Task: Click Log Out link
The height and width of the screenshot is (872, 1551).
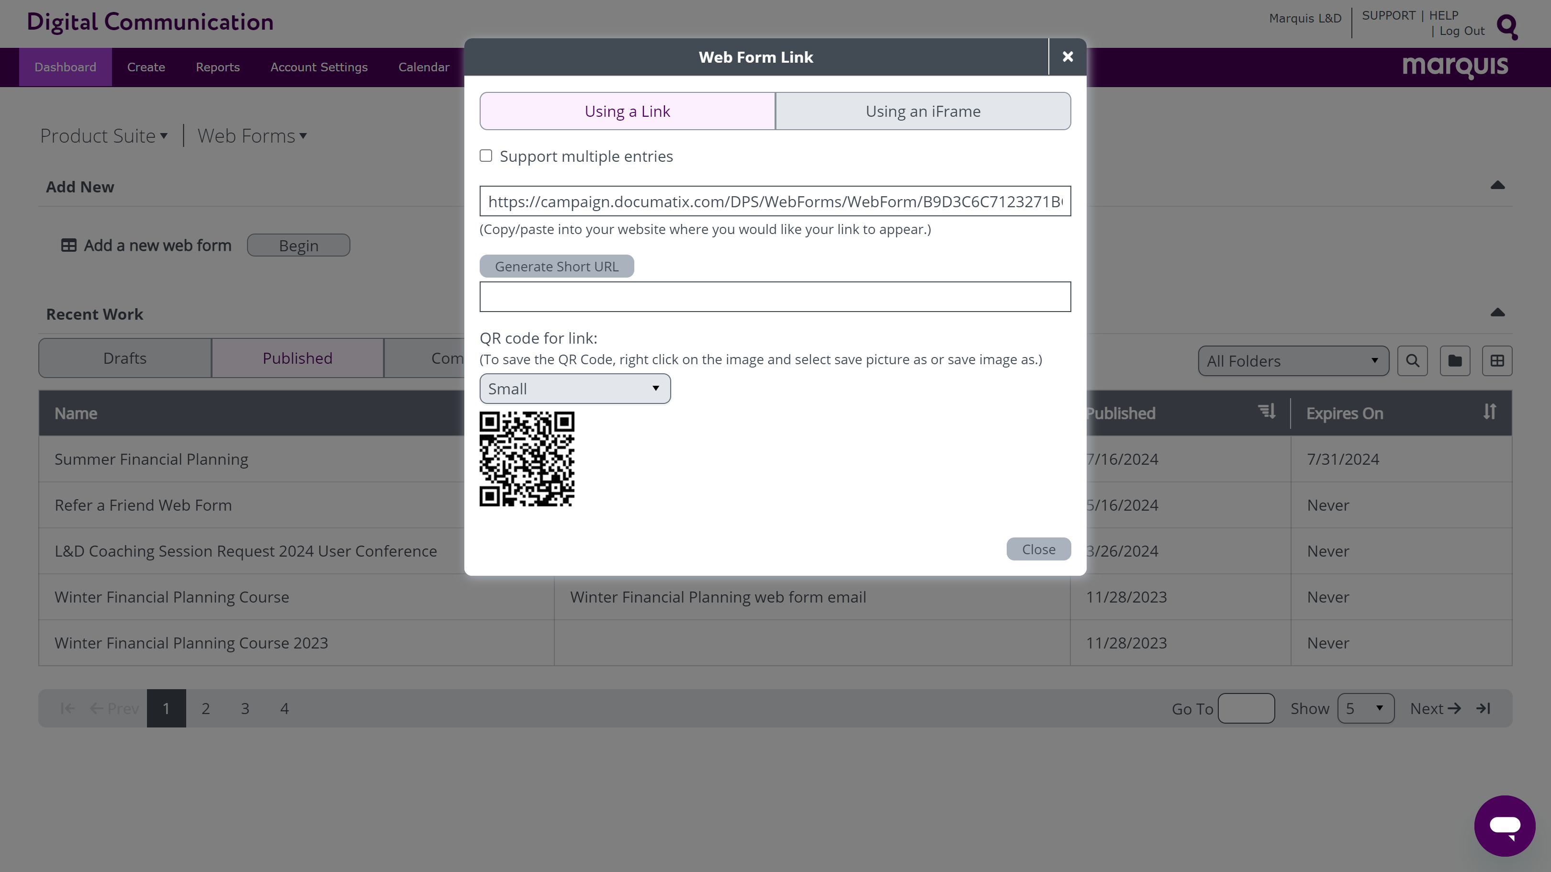Action: [1462, 31]
